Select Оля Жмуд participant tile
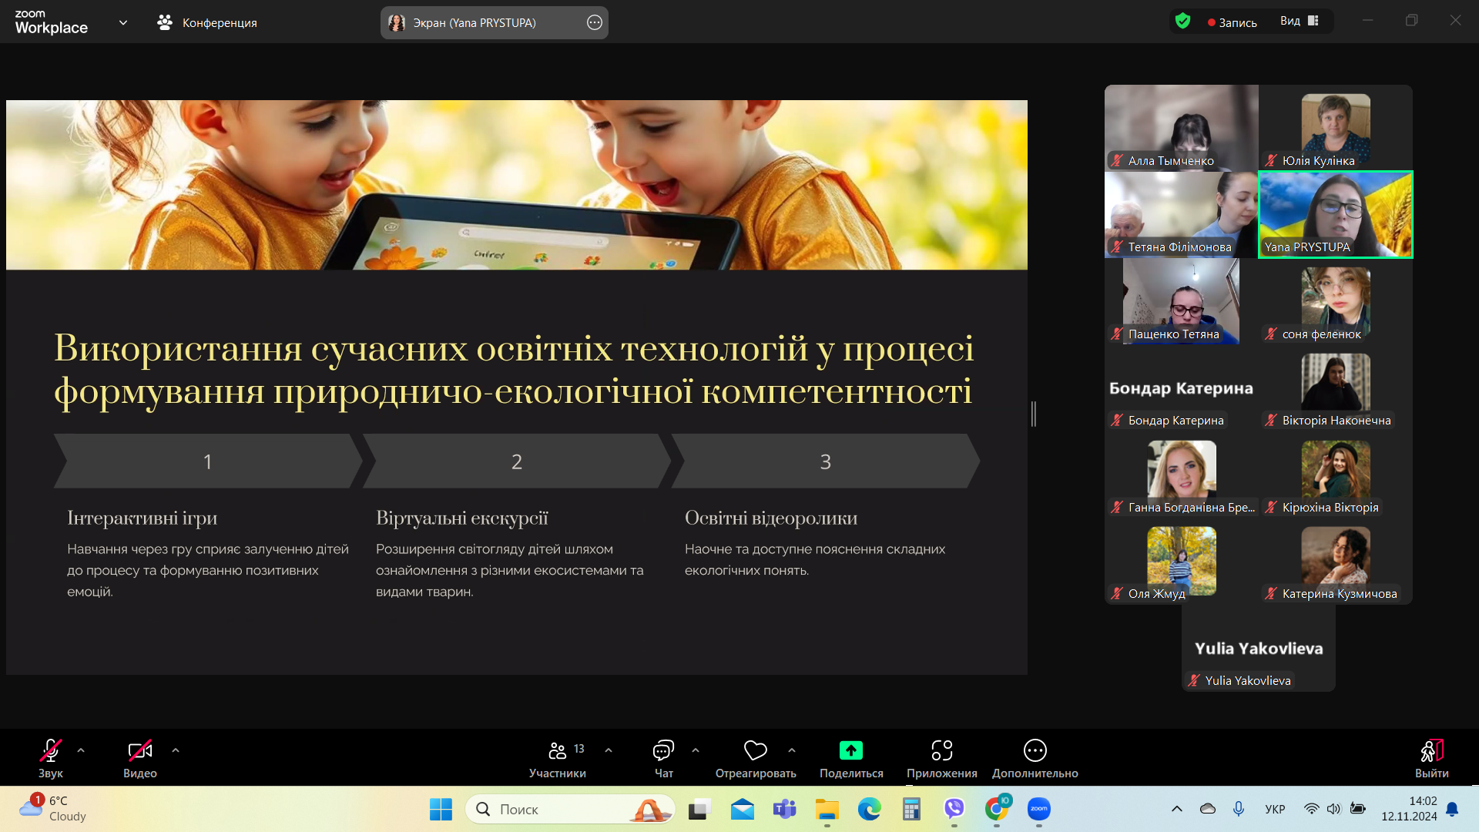This screenshot has width=1479, height=832. coord(1182,561)
